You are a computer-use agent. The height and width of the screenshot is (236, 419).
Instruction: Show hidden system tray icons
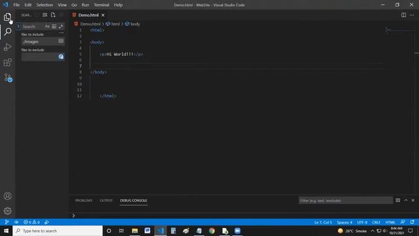coord(373,231)
